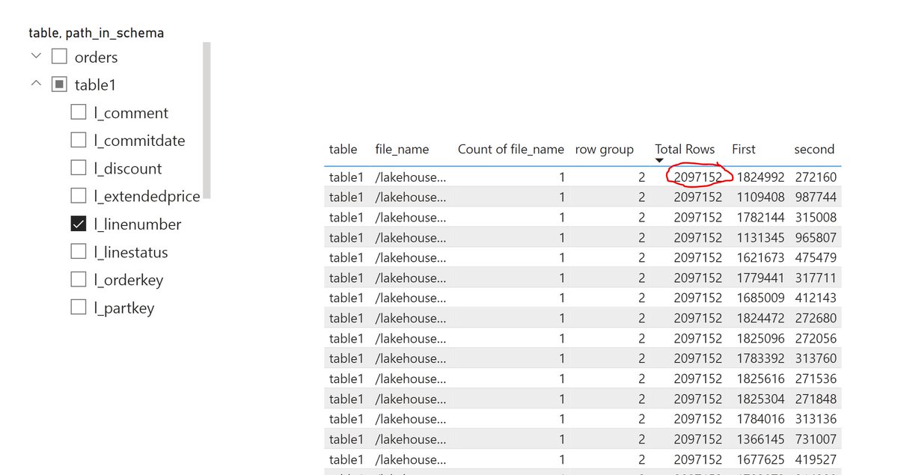Viewport: 898px width, 475px height.
Task: Sort by the row group column header
Action: point(605,149)
